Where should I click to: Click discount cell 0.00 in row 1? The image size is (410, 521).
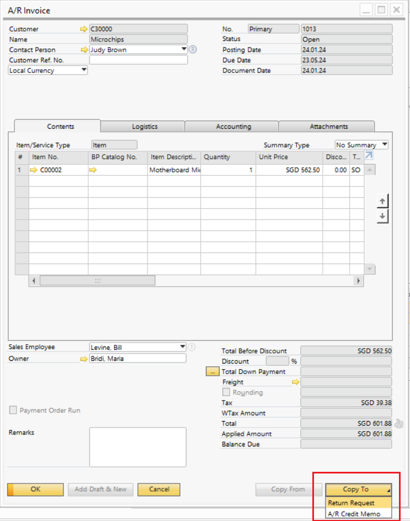click(336, 170)
